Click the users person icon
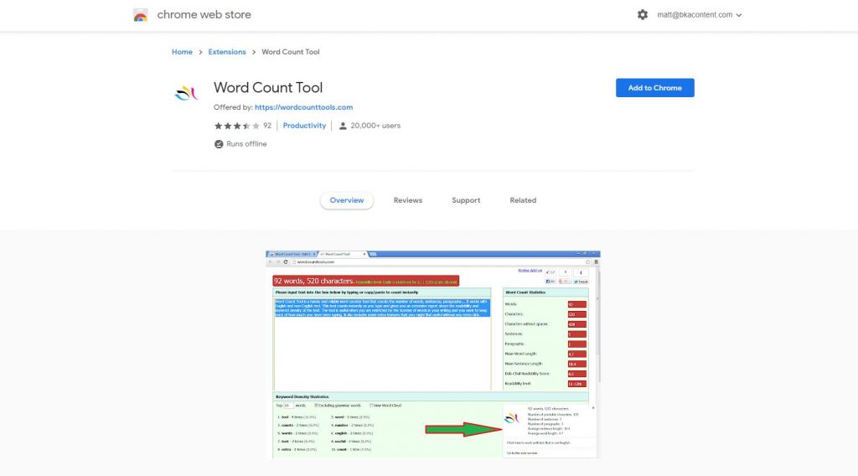This screenshot has height=476, width=858. pos(343,126)
